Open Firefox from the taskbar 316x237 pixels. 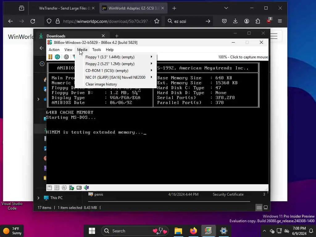pos(193,231)
